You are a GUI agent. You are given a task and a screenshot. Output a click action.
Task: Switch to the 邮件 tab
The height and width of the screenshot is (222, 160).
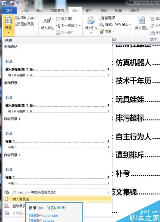pos(90,10)
